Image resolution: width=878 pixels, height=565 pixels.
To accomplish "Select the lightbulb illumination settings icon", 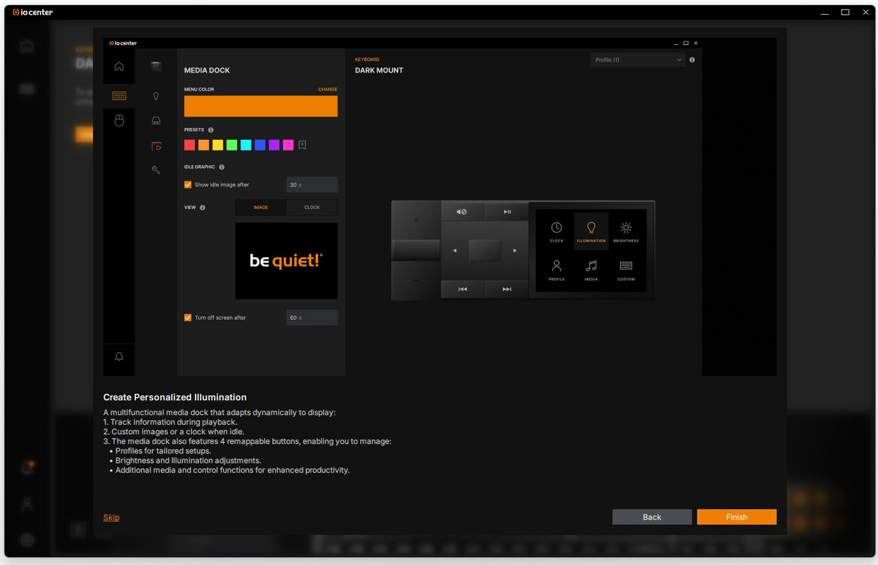I will (156, 96).
